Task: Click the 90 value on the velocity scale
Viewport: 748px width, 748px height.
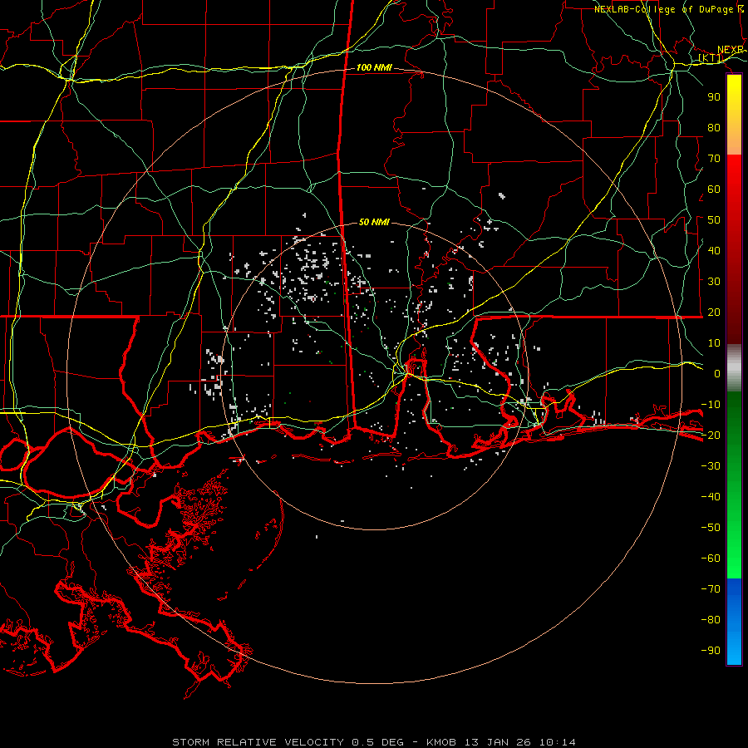Action: (x=714, y=97)
